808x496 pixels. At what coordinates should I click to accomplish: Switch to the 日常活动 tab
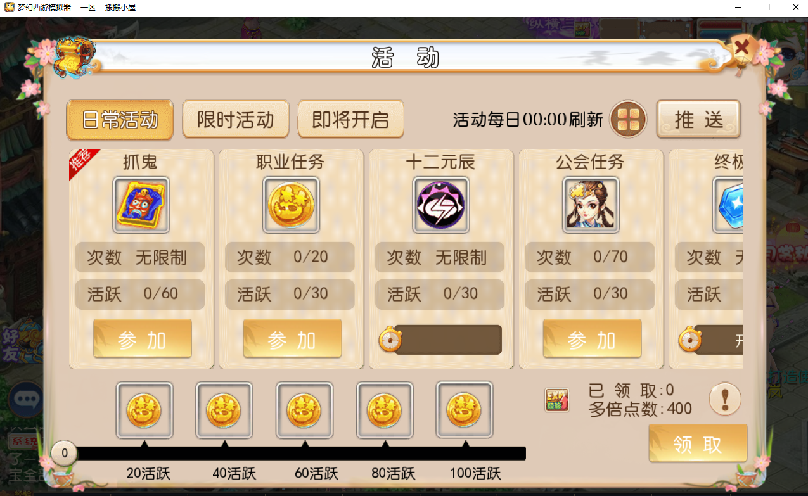click(120, 120)
